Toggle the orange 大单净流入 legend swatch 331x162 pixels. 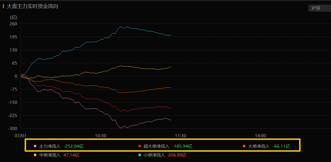point(244,146)
